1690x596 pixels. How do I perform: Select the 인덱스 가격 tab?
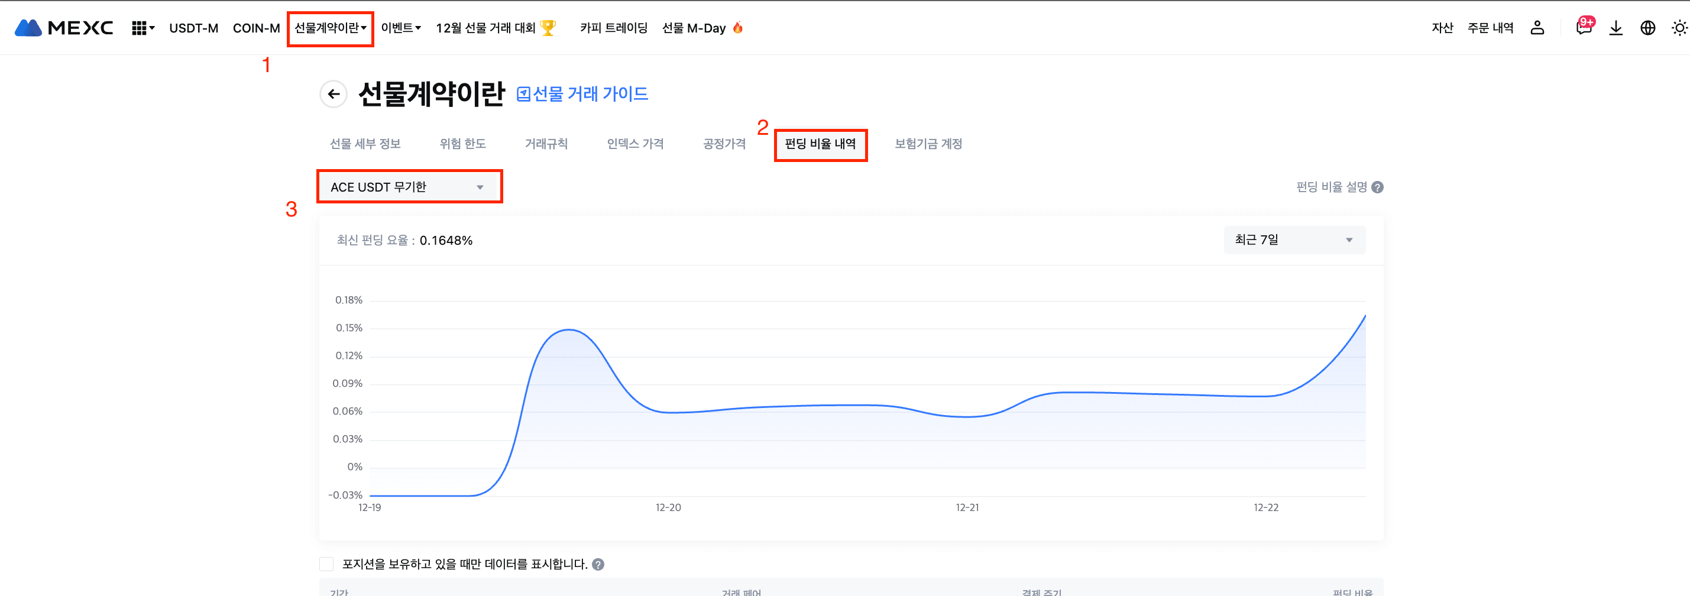pyautogui.click(x=634, y=144)
